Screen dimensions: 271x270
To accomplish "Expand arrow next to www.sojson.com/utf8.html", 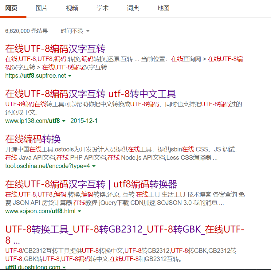I will (79, 211).
